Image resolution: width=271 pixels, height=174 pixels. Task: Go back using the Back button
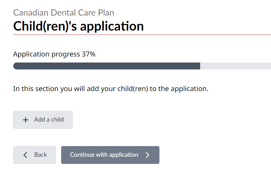[x=35, y=155]
